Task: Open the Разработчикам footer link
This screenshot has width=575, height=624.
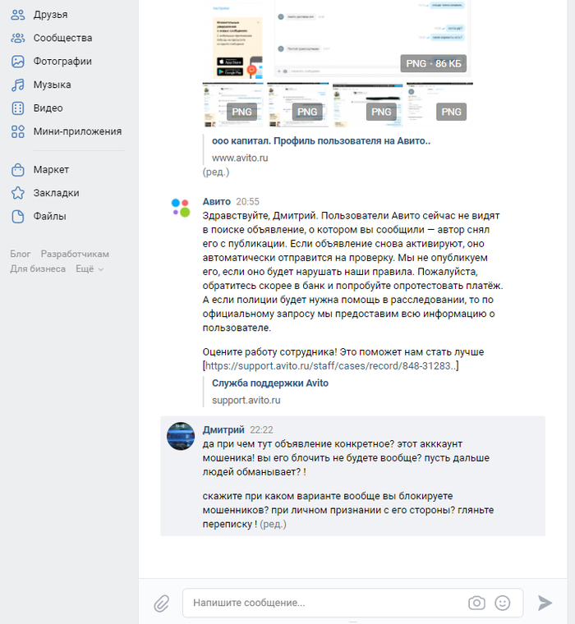Action: 75,254
